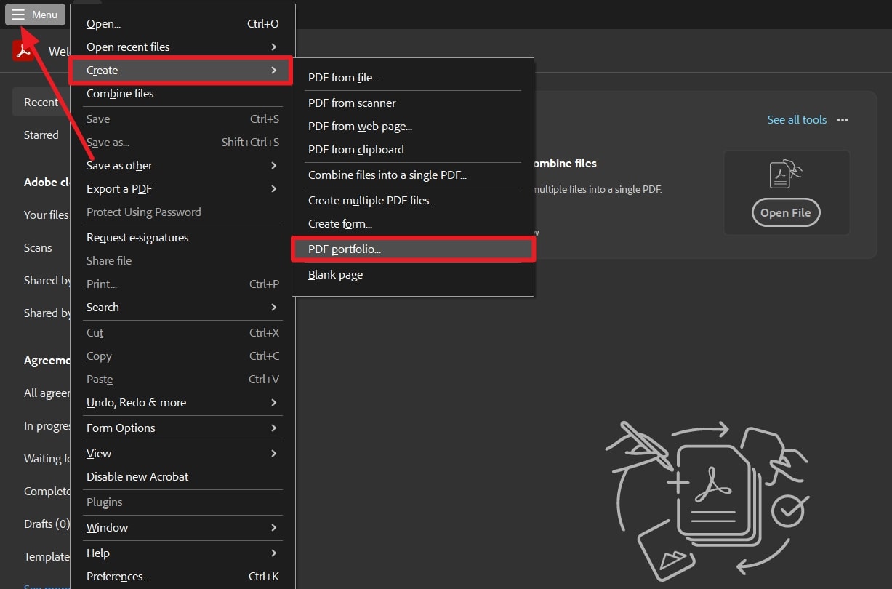
Task: Select Disable new Acrobat option
Action: 182,477
